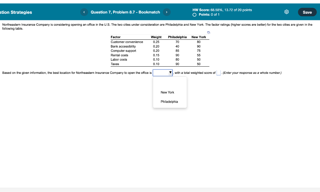The image size is (320, 192).
Task: Select New York from the location dropdown
Action: click(x=167, y=92)
